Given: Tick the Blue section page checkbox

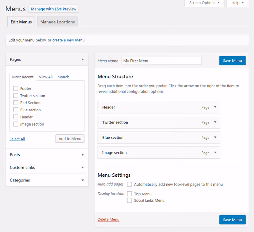Looking at the screenshot, I should coord(16,110).
